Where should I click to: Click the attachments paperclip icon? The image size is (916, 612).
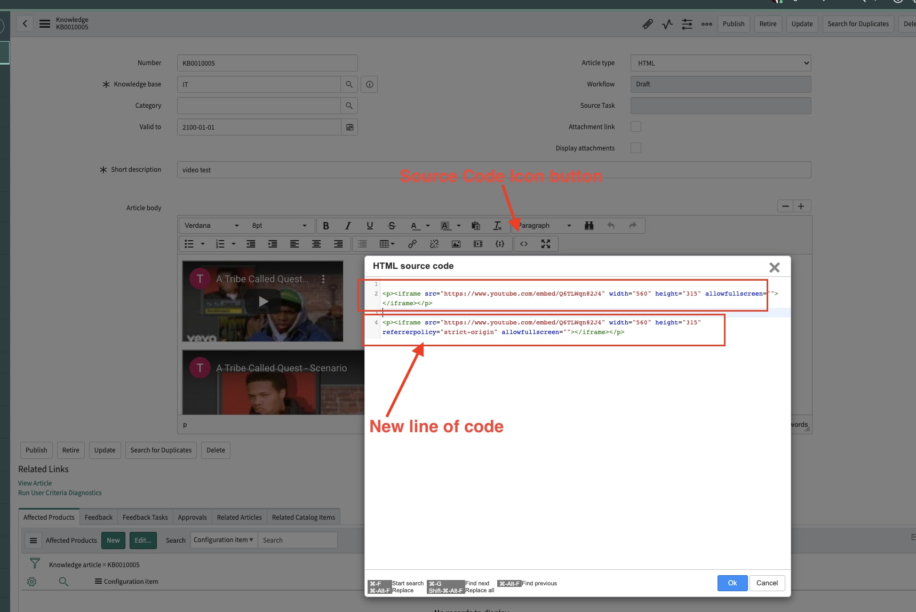click(648, 24)
